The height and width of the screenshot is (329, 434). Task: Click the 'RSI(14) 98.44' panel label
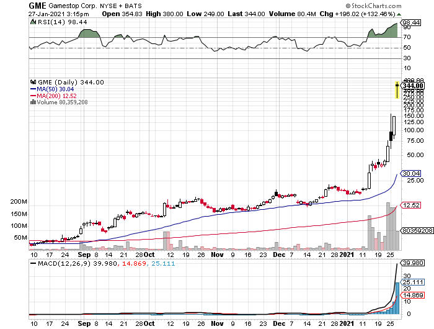[x=62, y=22]
